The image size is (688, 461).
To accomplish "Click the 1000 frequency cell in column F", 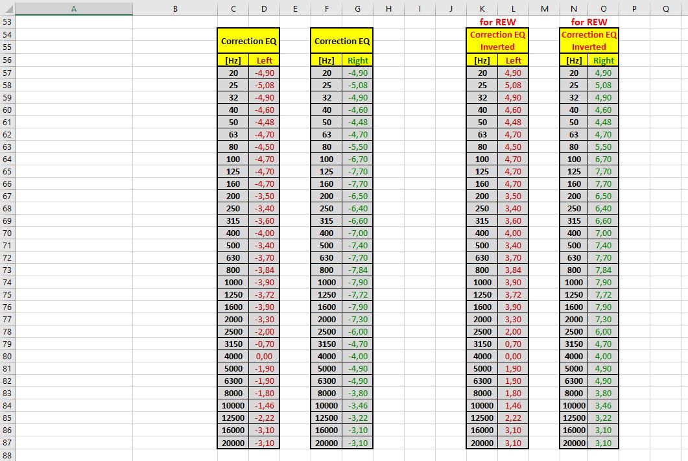I will click(326, 283).
